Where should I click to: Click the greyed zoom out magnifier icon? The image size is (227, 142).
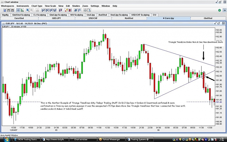pyautogui.click(x=32, y=10)
